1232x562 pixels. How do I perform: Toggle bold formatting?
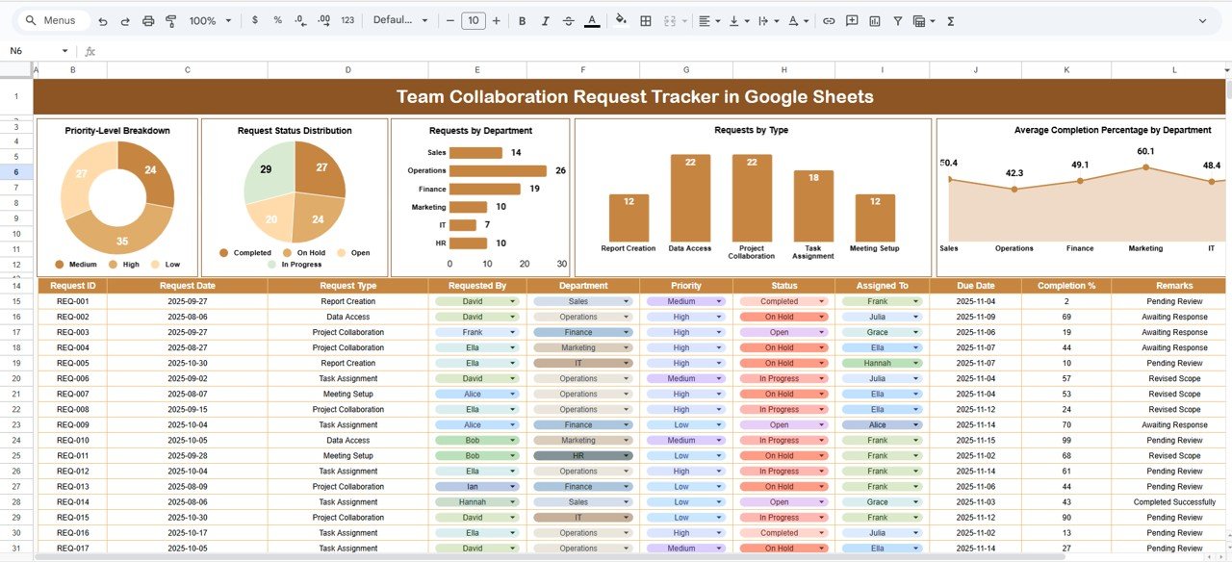point(523,20)
